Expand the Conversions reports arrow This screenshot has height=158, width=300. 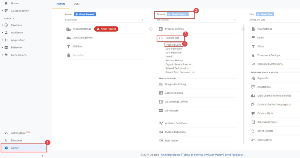(2, 55)
